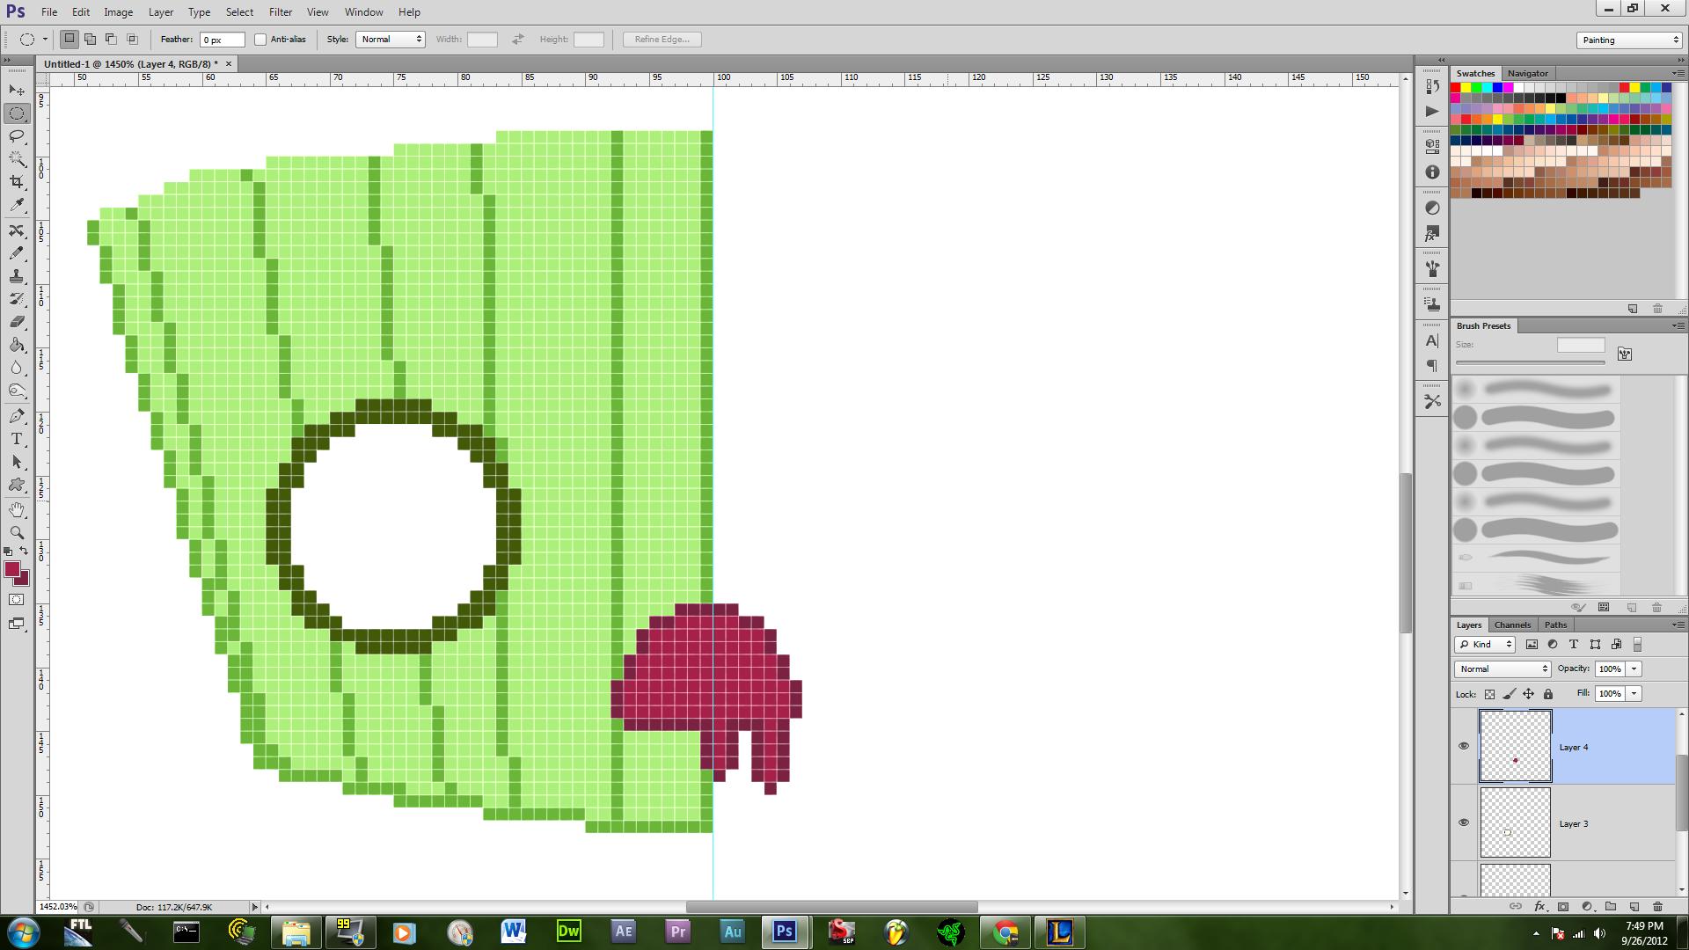The height and width of the screenshot is (950, 1689).
Task: Open the Brush Presets panel tab
Action: 1483,325
